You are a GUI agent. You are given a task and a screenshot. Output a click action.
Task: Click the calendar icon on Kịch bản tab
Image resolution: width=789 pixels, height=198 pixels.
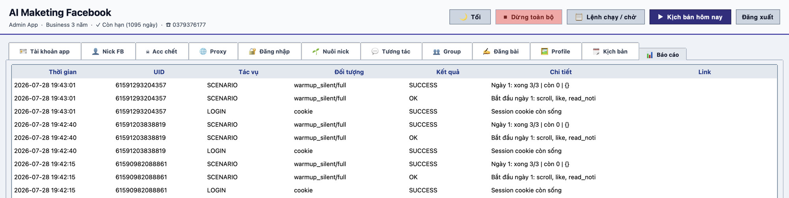pyautogui.click(x=596, y=51)
